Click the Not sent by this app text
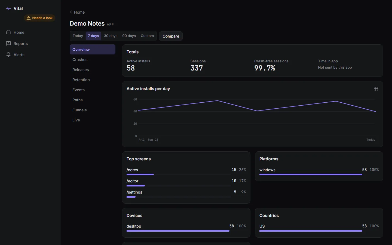392x245 pixels. (x=335, y=67)
